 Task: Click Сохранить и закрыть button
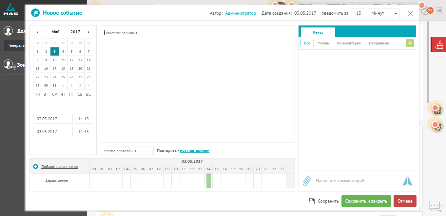click(x=366, y=201)
